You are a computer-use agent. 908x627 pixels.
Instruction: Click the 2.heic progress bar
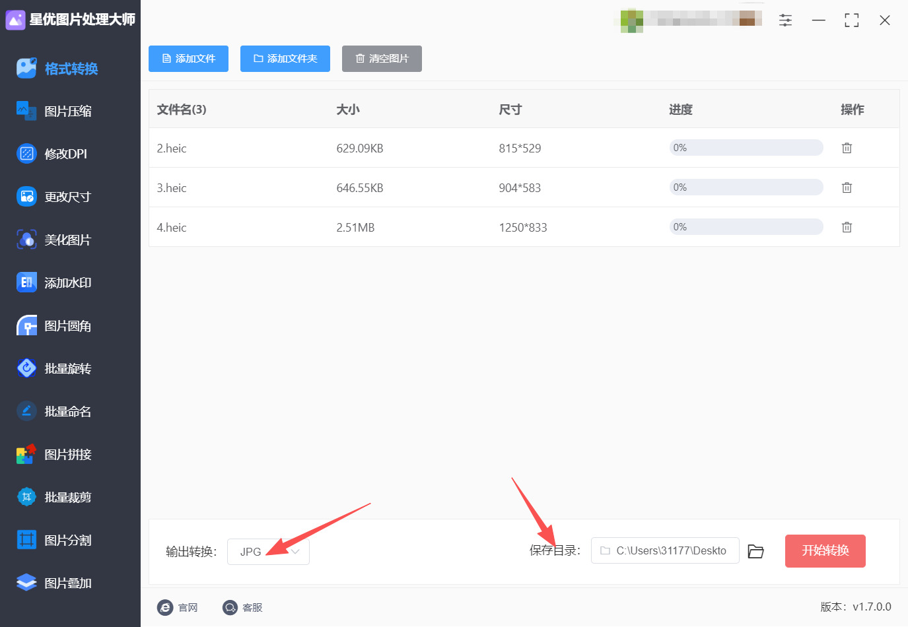[x=746, y=148]
